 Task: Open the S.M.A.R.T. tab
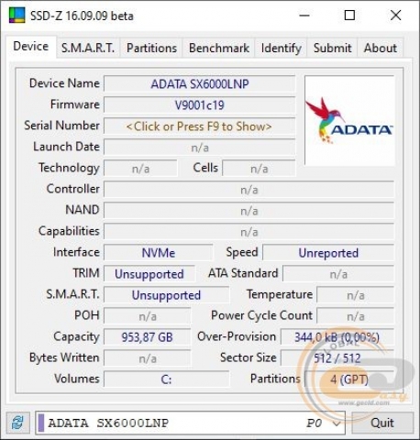[x=88, y=48]
